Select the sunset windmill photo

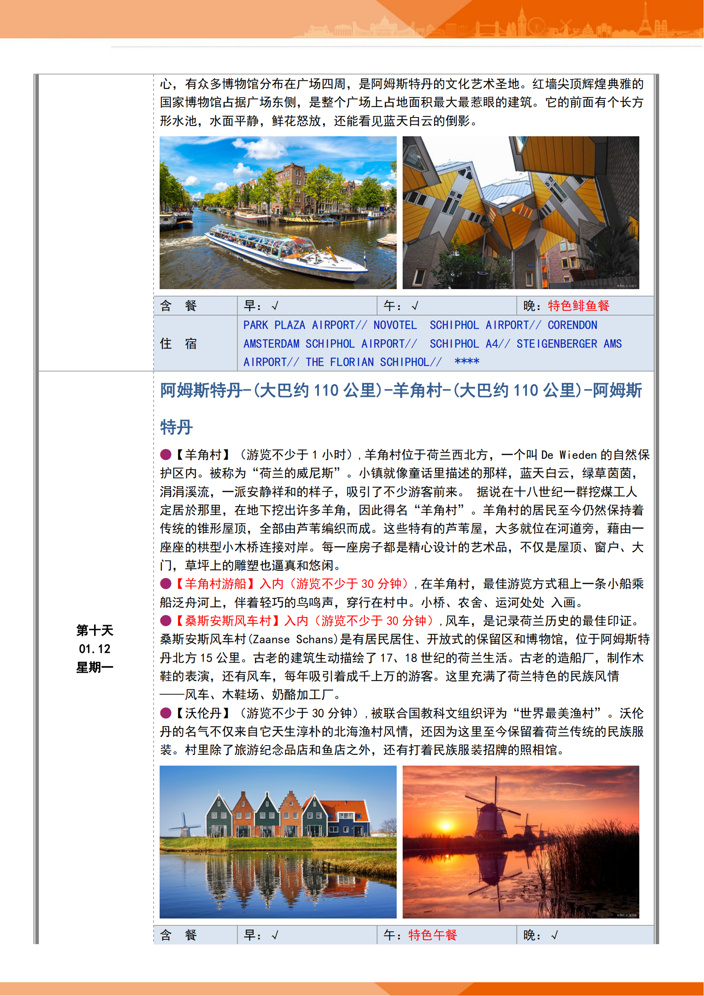pos(521,842)
